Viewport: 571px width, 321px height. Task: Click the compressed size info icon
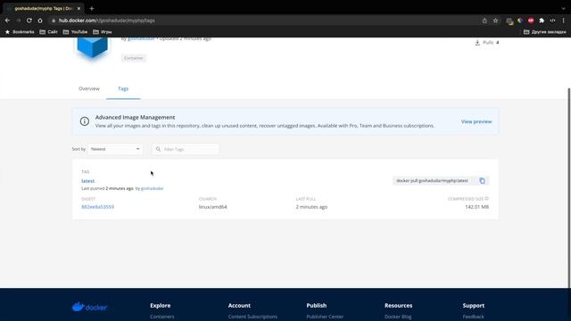[487, 199]
